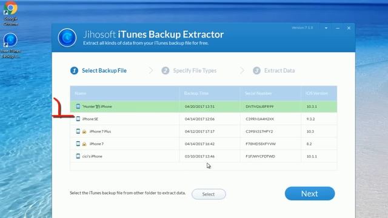Click backup time 03/10/2017 13:46
388x218 pixels.
199,156
